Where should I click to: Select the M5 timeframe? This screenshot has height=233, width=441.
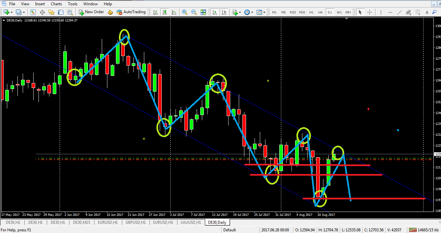click(x=284, y=12)
